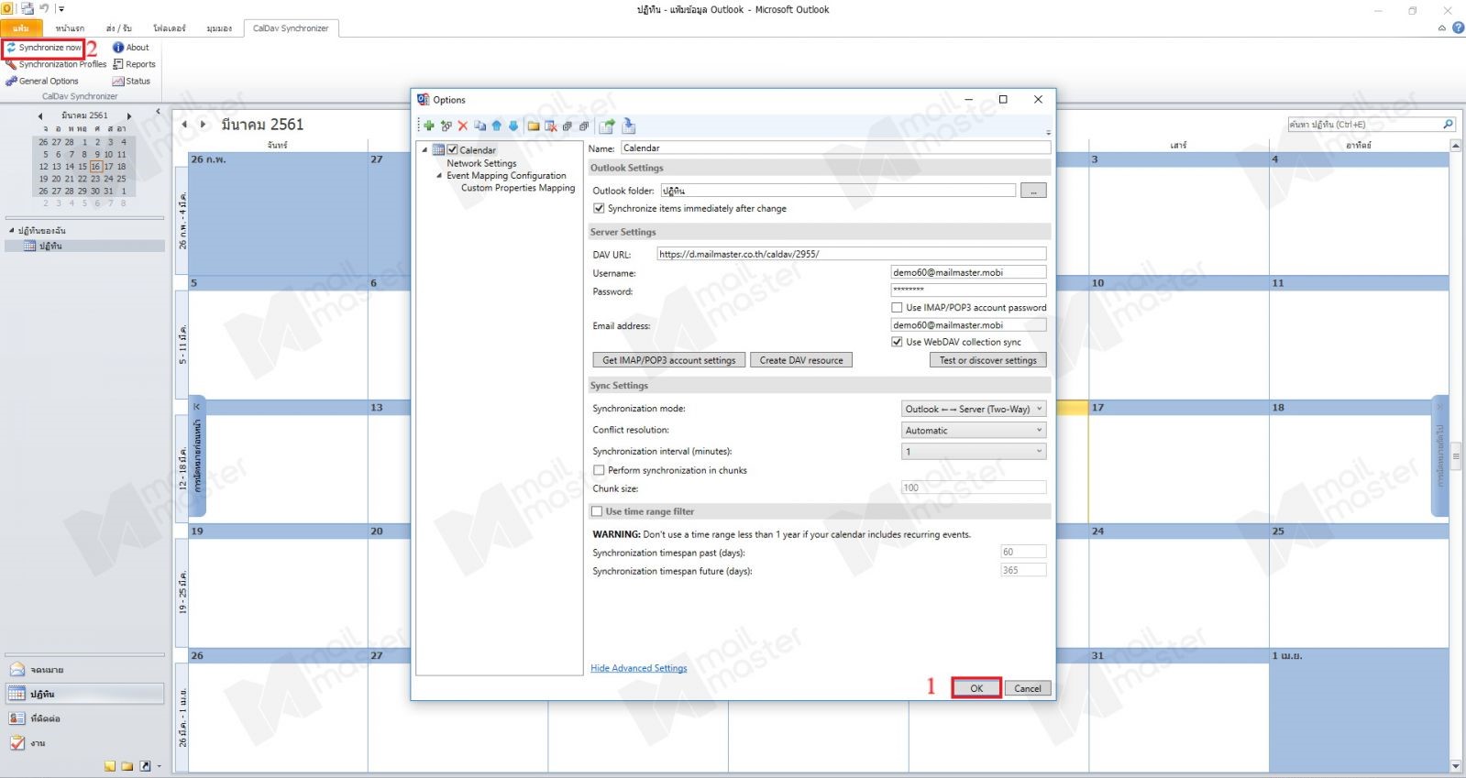Click Hide Advanced Settings link

point(639,668)
